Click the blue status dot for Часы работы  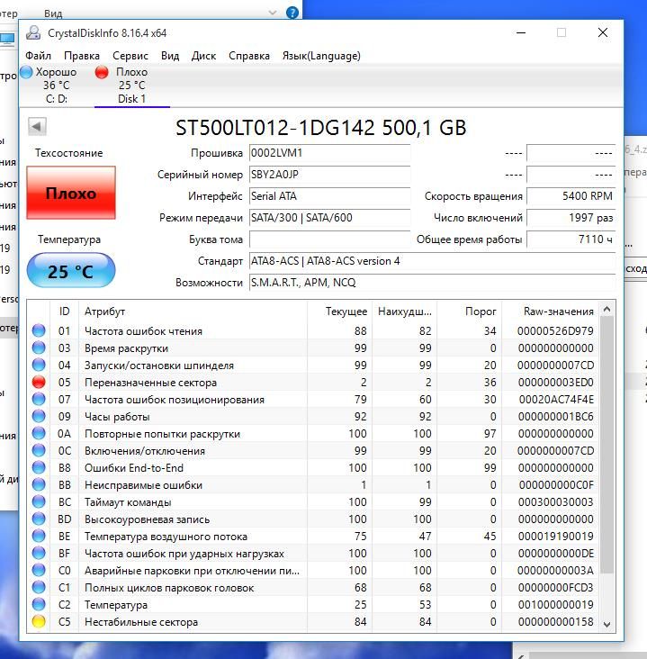39,417
